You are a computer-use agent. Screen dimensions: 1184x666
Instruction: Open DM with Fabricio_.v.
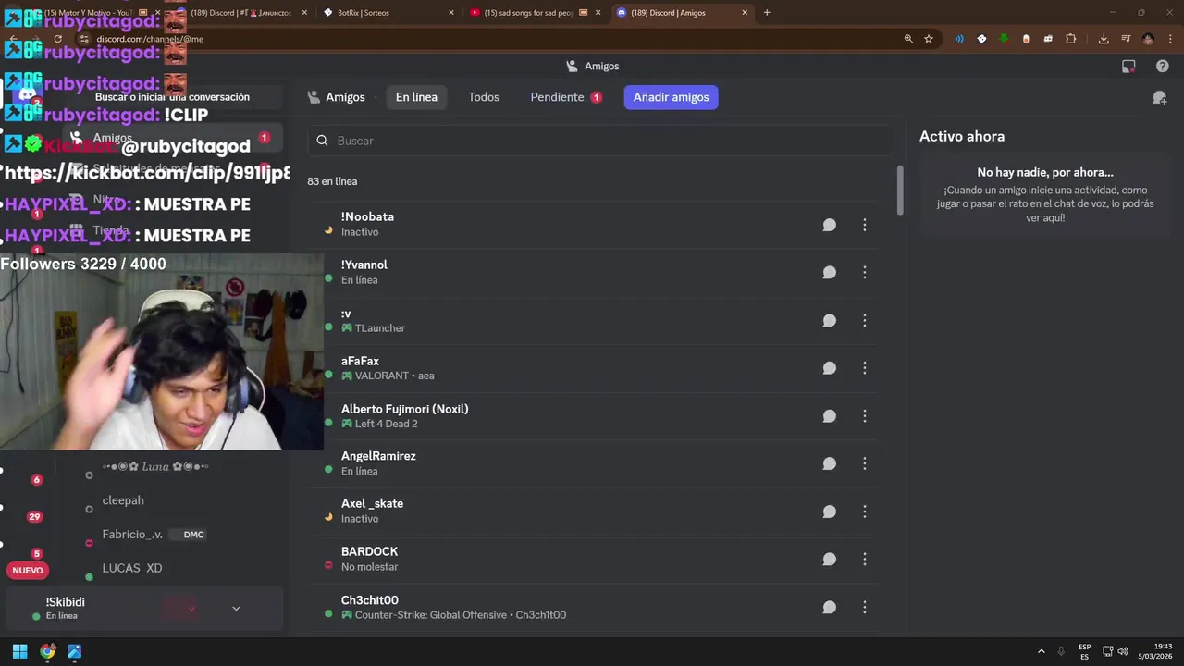tap(132, 535)
